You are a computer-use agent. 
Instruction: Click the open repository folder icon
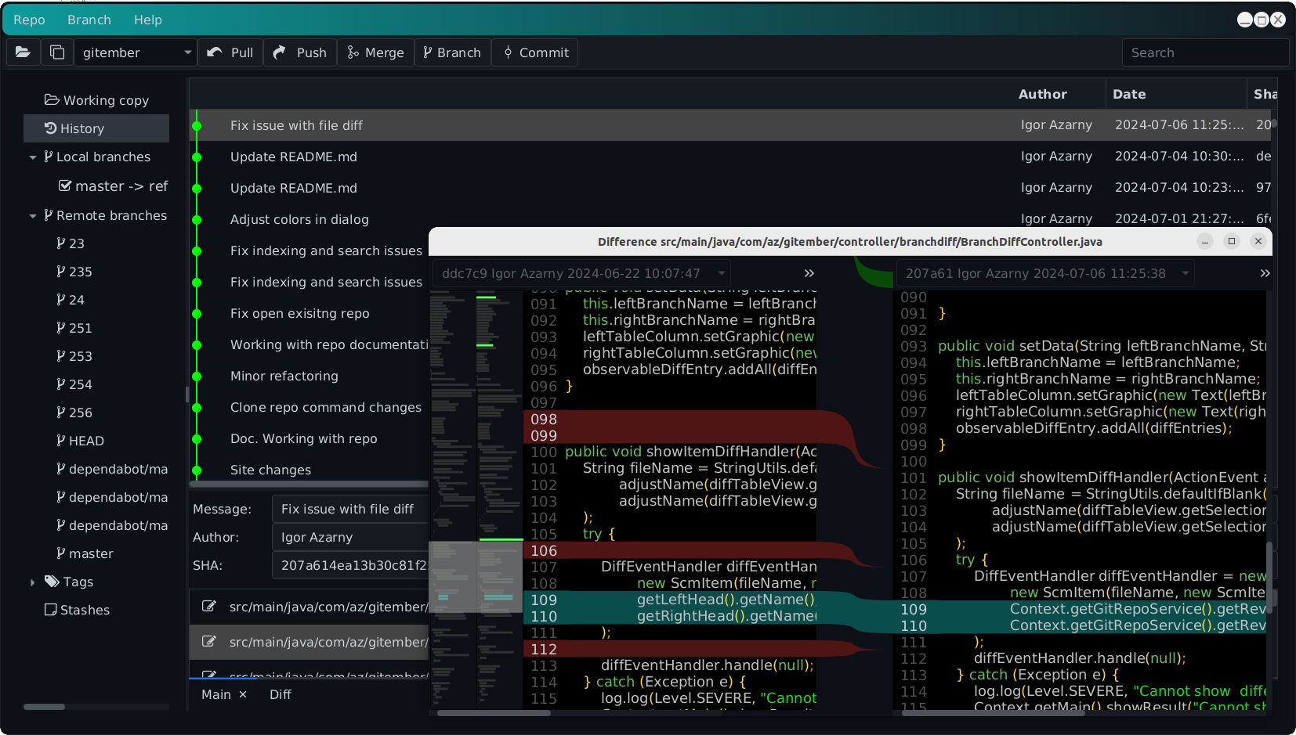[23, 52]
